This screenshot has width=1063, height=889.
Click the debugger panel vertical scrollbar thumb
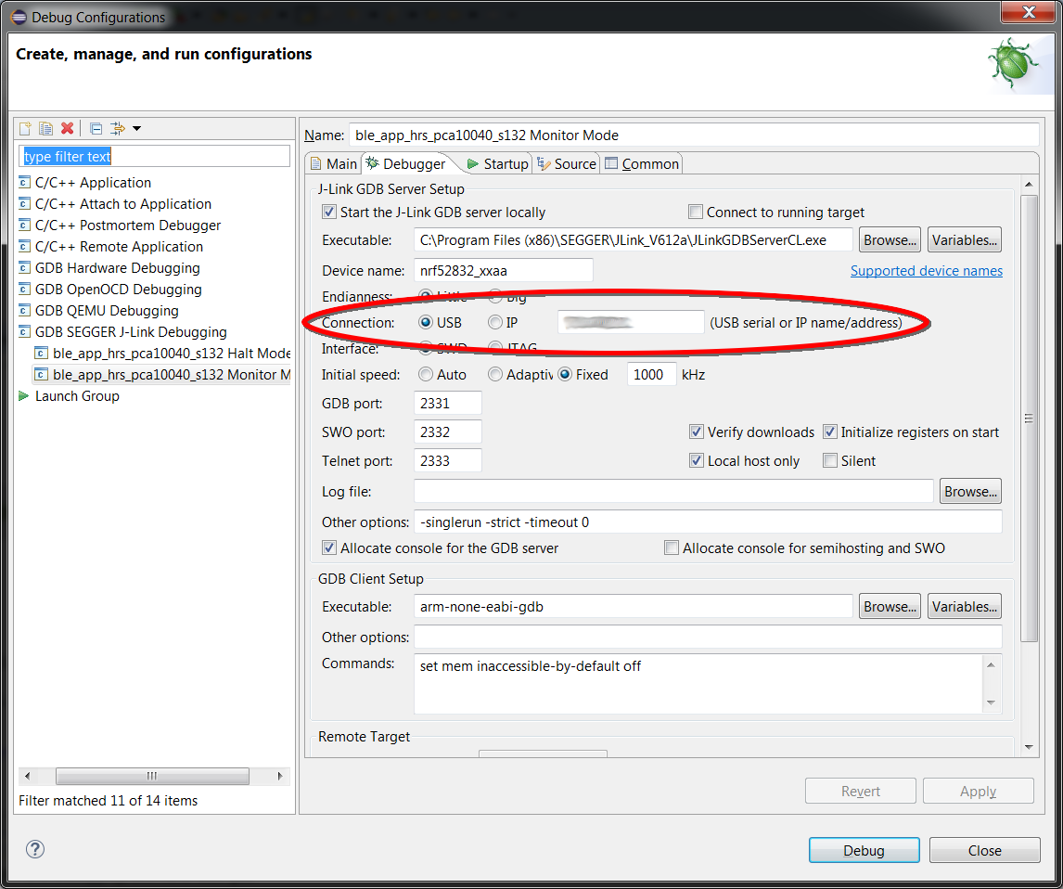1029,419
